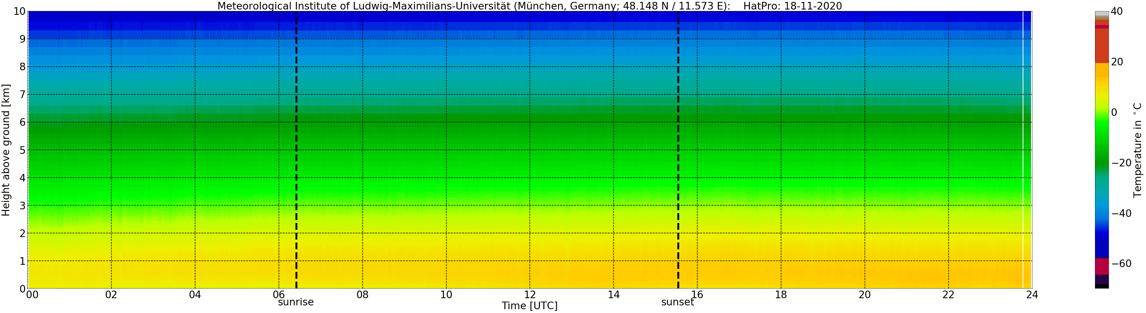Click the black segment at colorbar bottom
Screen dimensions: 1146x313
tap(1101, 286)
